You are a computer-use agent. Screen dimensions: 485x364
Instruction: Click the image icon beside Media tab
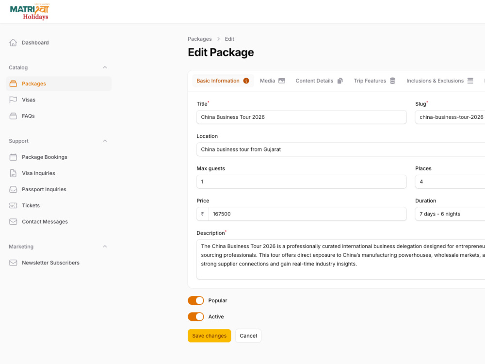pos(282,81)
